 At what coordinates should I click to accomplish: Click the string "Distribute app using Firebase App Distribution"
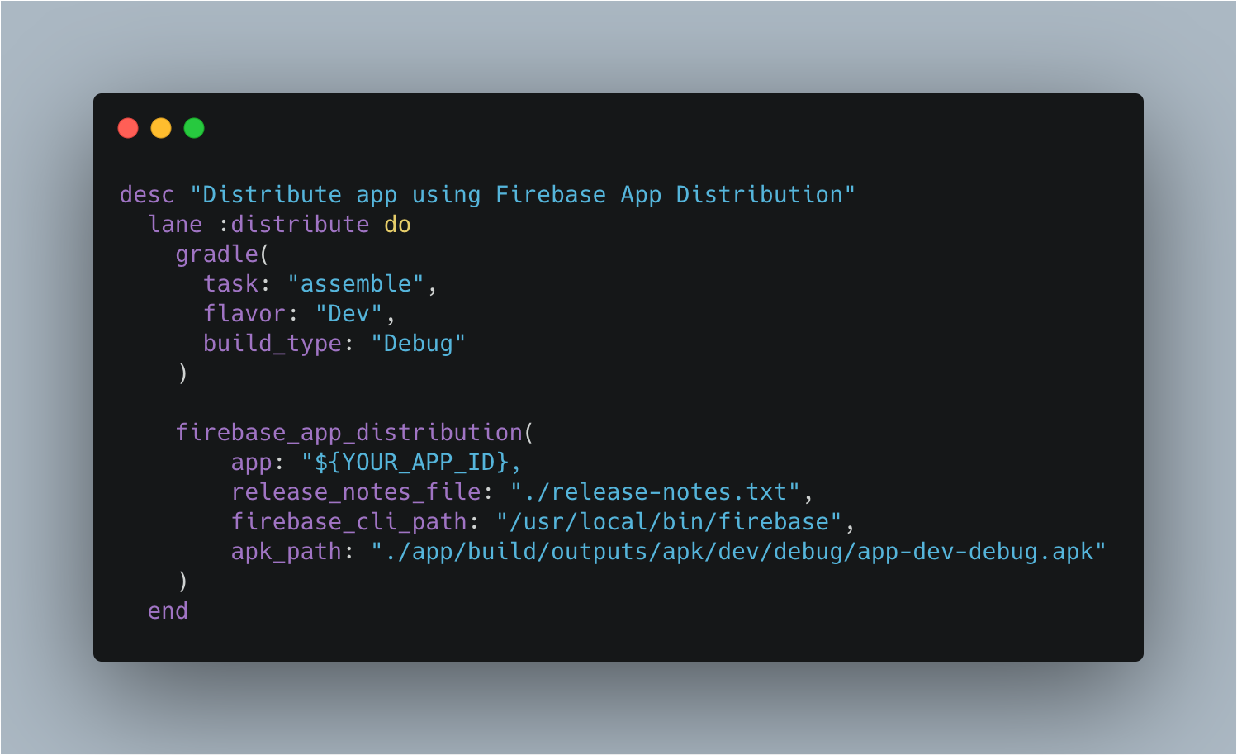click(523, 195)
